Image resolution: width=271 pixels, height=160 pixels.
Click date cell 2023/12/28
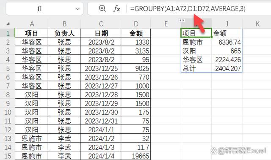101,95
